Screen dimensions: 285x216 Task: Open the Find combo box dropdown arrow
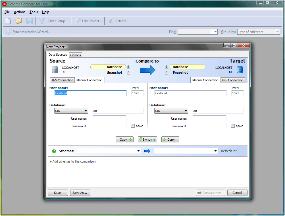coord(216,32)
